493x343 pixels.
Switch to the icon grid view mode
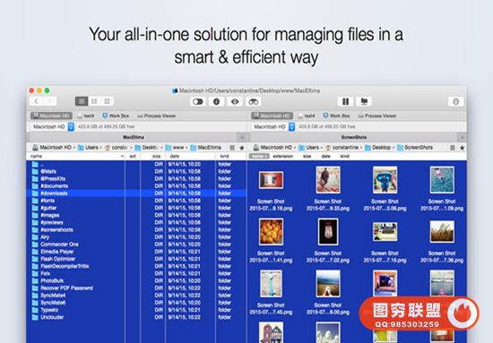(x=107, y=101)
